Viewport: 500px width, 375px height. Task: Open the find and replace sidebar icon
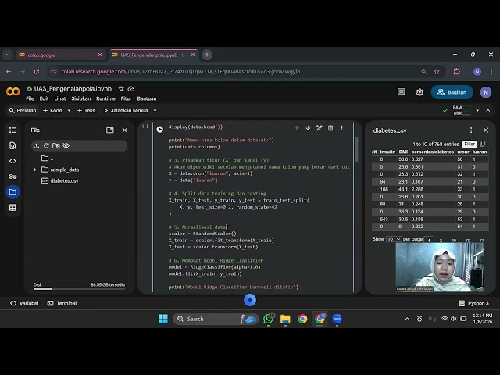click(12, 145)
